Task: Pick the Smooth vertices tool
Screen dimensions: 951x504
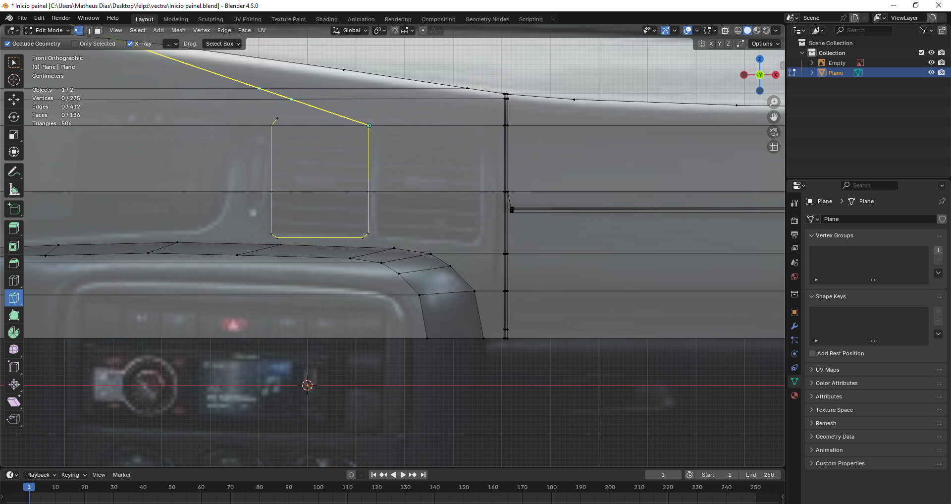Action: click(14, 350)
